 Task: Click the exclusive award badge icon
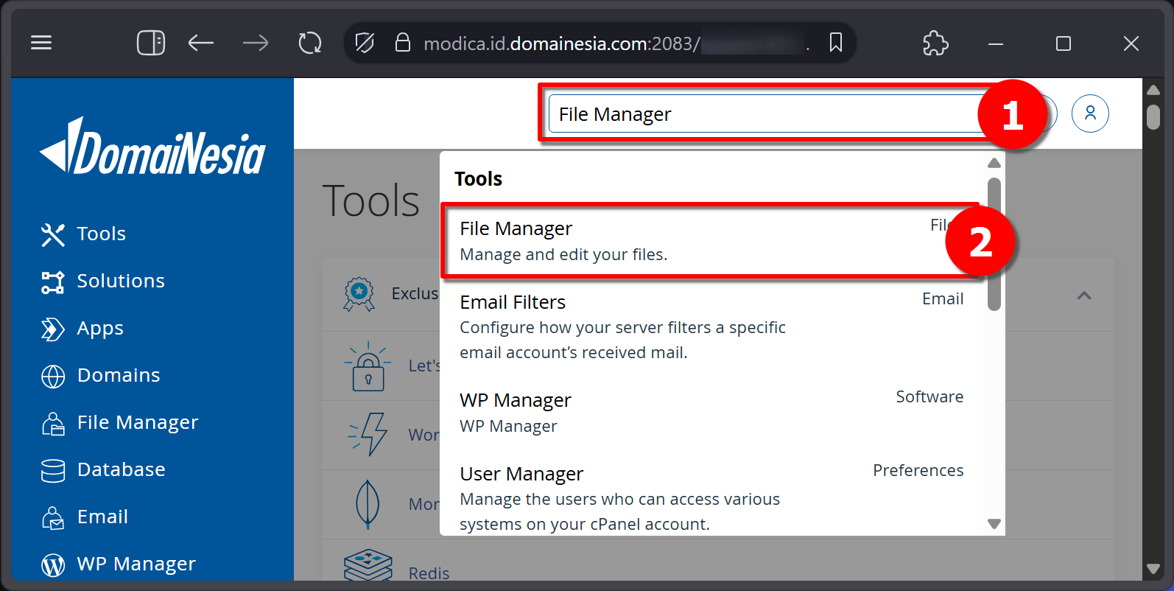coord(359,294)
